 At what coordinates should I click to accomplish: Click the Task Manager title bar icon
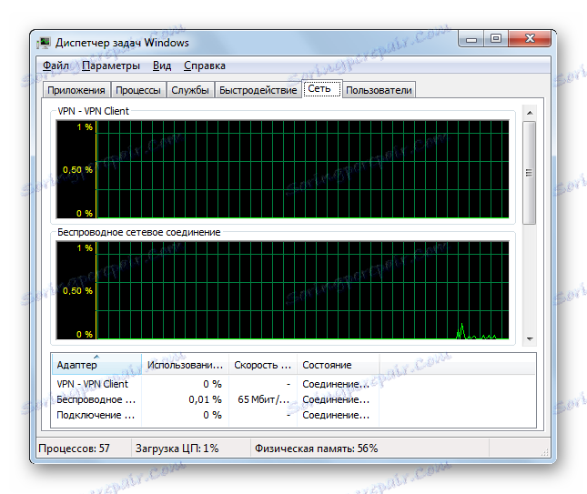click(x=44, y=43)
